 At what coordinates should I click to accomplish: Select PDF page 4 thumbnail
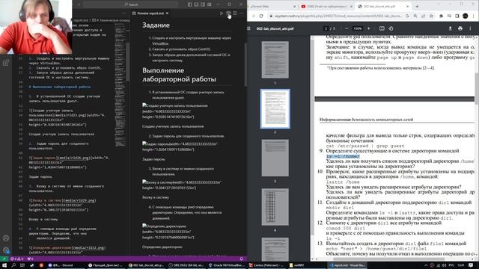coord(275,207)
